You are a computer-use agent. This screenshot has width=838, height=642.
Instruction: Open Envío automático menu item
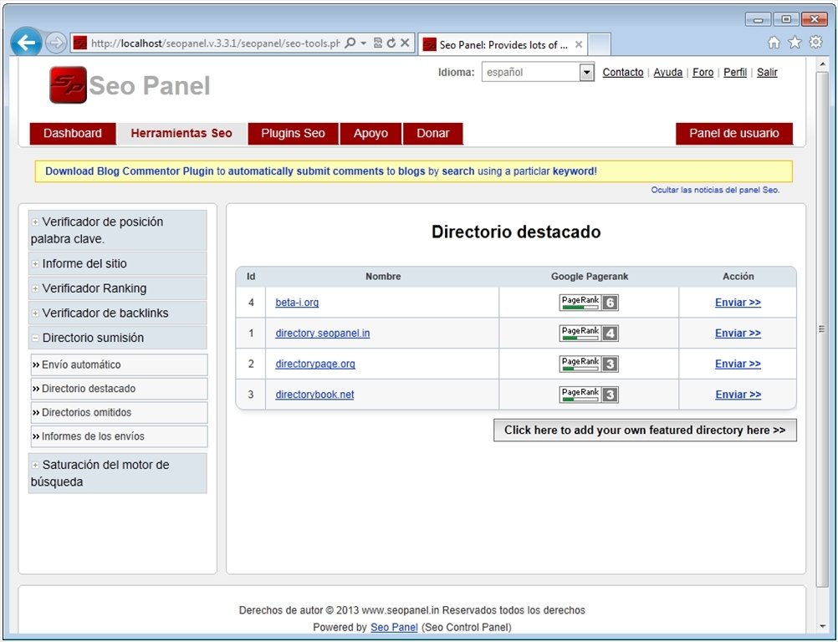click(x=120, y=364)
